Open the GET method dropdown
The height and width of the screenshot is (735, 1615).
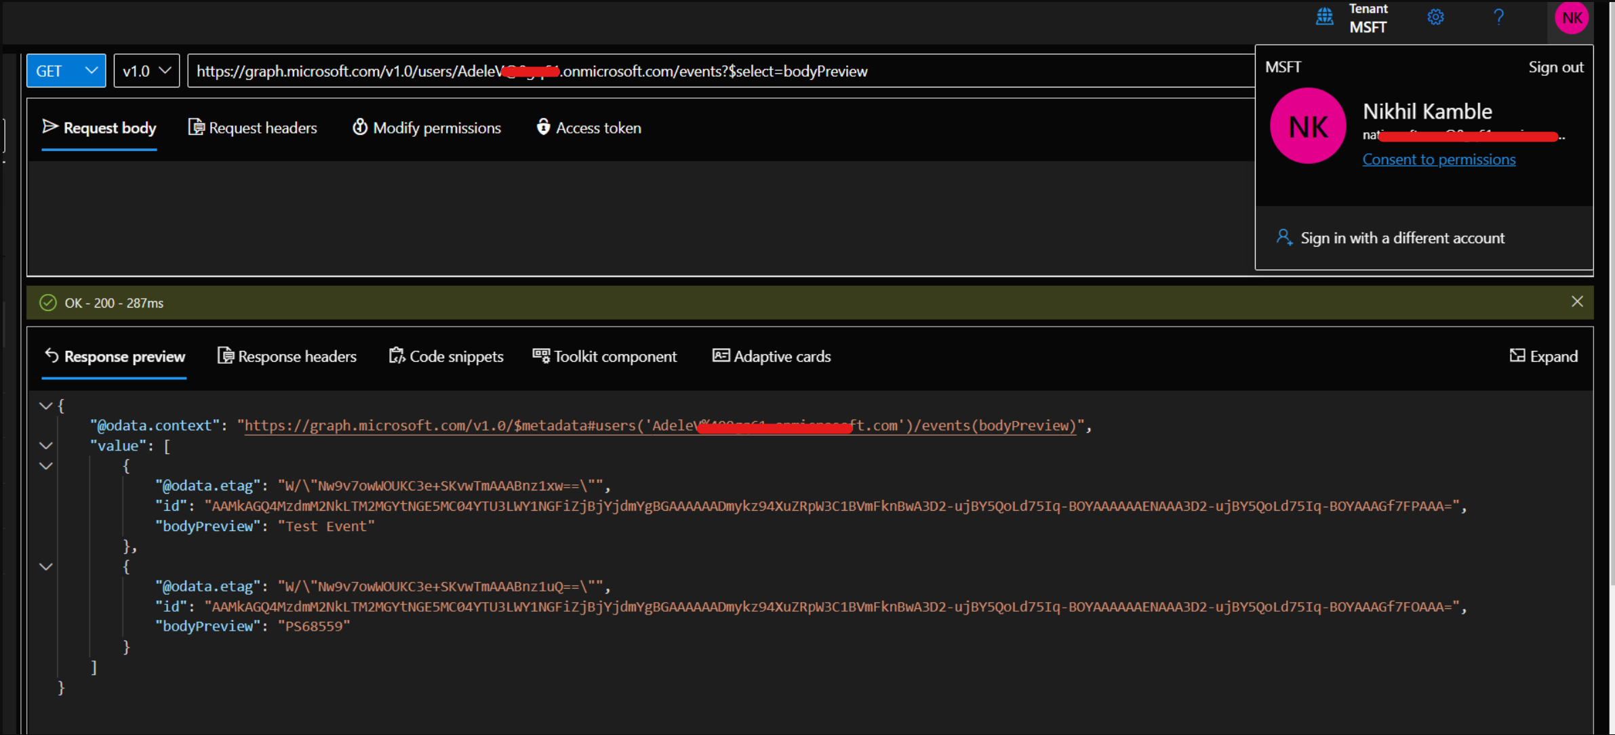tap(66, 70)
